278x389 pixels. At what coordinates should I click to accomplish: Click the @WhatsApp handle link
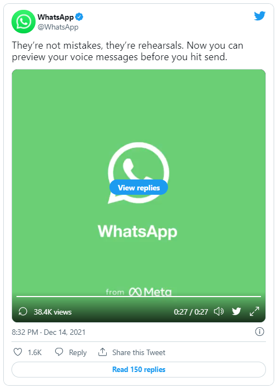[58, 27]
